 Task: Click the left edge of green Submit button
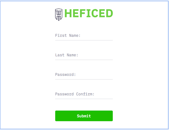56,116
